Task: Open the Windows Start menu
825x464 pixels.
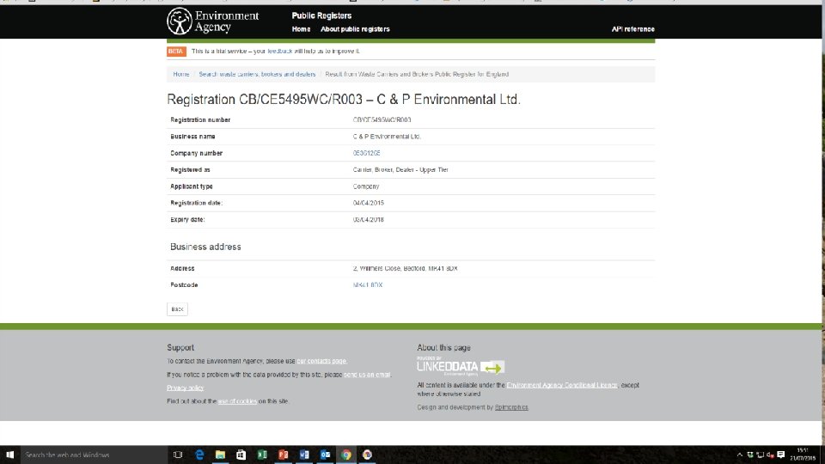Action: [9, 455]
